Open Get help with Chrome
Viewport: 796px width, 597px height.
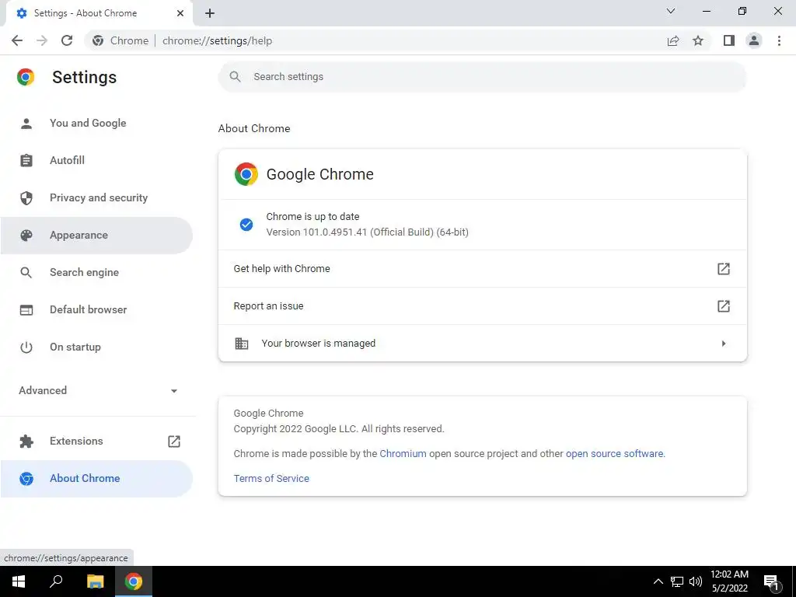[482, 268]
